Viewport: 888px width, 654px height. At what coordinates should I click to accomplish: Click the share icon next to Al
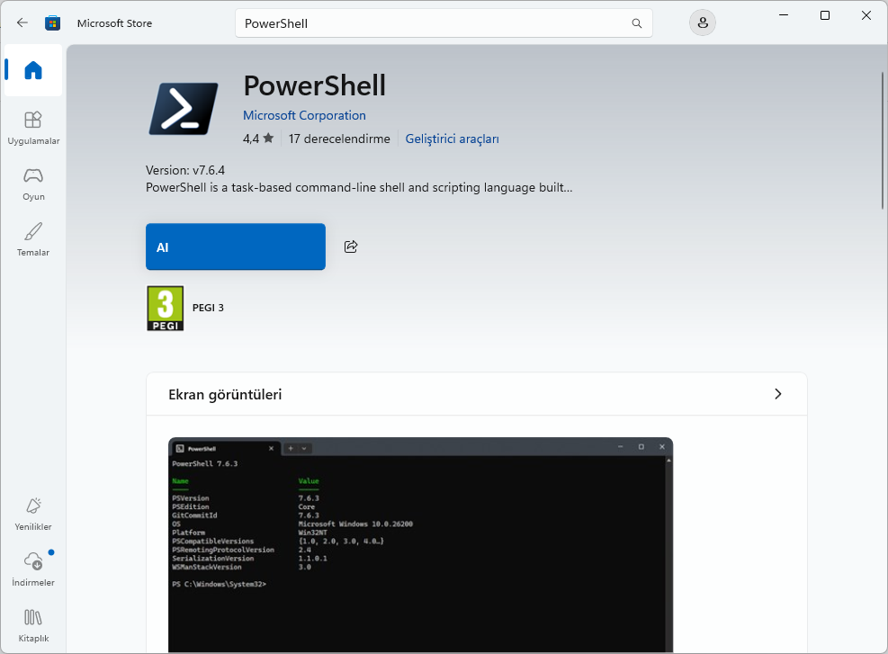pos(351,246)
